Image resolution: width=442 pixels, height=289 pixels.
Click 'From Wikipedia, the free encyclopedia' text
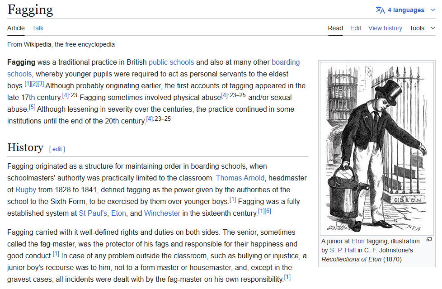(61, 44)
